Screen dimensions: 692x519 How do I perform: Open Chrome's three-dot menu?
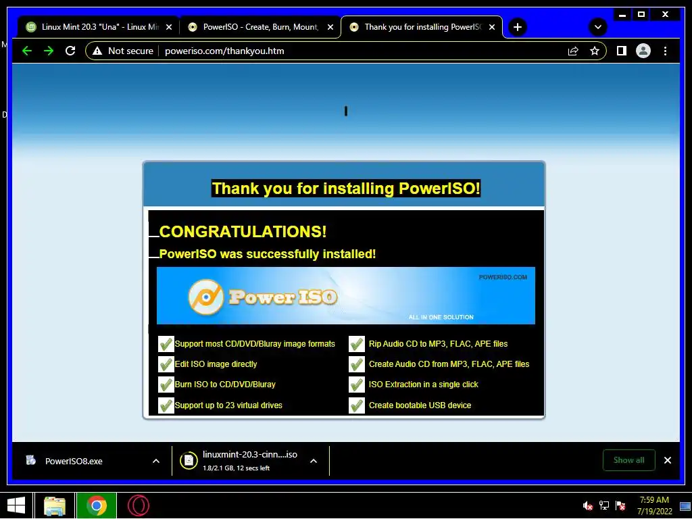[x=665, y=51]
